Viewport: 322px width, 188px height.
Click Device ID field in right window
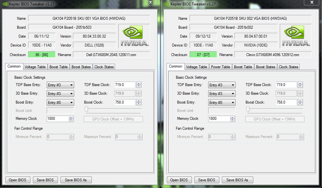tap(203, 45)
